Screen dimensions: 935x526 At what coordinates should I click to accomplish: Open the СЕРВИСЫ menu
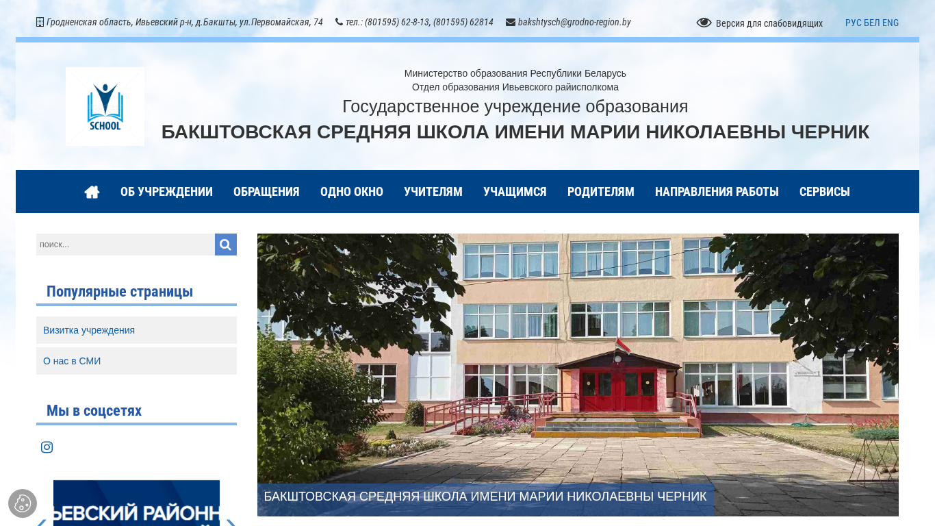click(825, 192)
